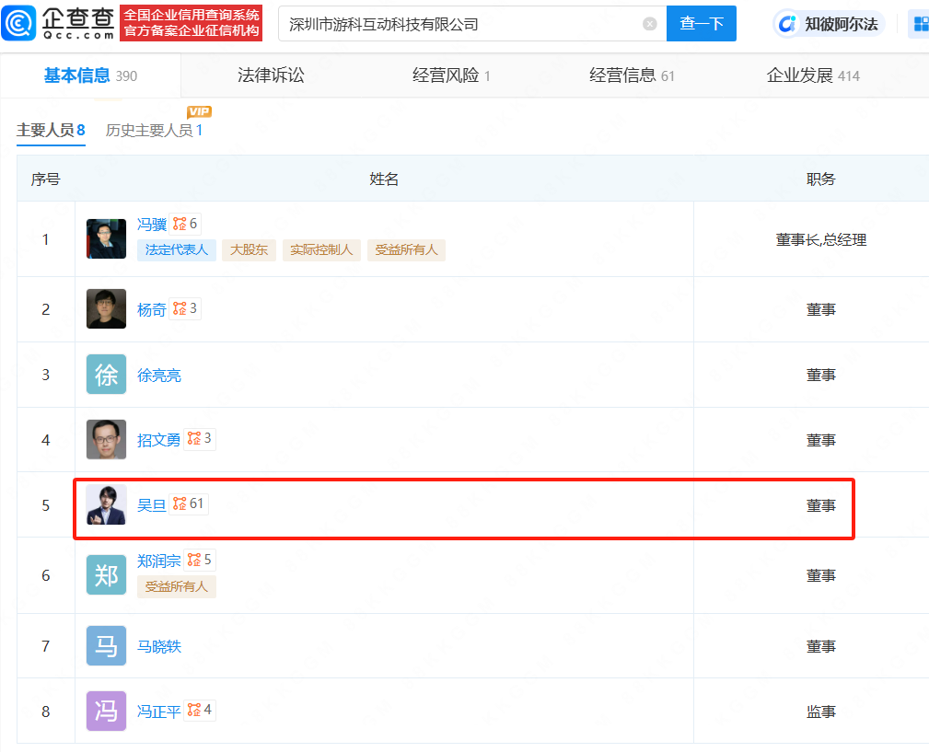Click the 查一下 search button
The width and height of the screenshot is (929, 752).
[701, 24]
